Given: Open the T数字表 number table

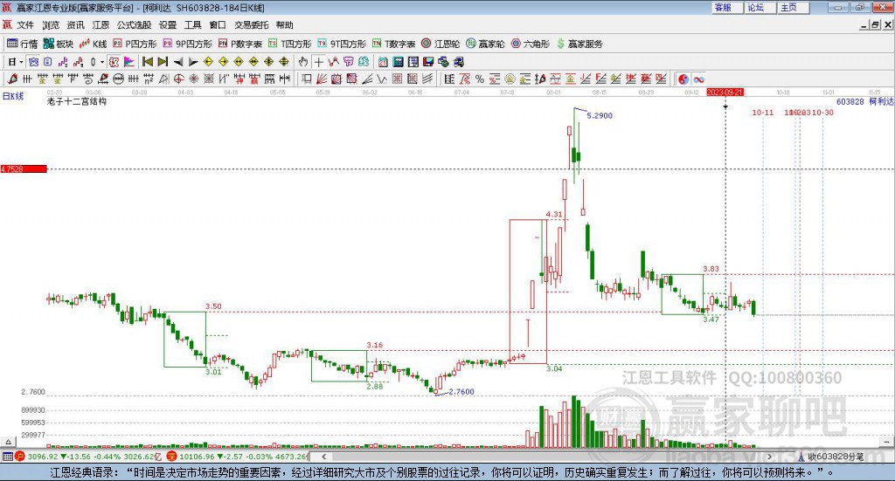Looking at the screenshot, I should click(393, 44).
